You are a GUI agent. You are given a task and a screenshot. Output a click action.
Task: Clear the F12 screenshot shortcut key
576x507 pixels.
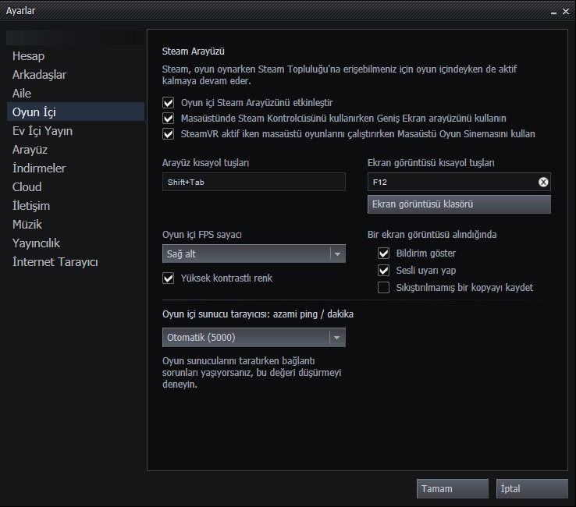(543, 182)
